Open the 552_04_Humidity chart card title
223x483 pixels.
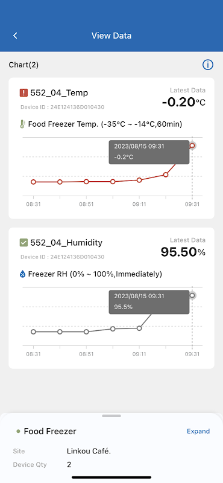pyautogui.click(x=66, y=243)
